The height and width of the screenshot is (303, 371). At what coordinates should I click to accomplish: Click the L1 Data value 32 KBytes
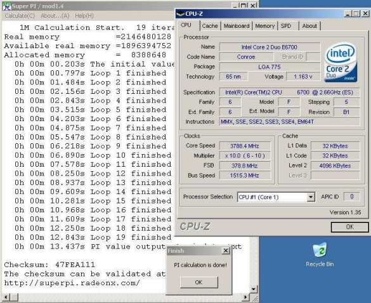pos(335,146)
